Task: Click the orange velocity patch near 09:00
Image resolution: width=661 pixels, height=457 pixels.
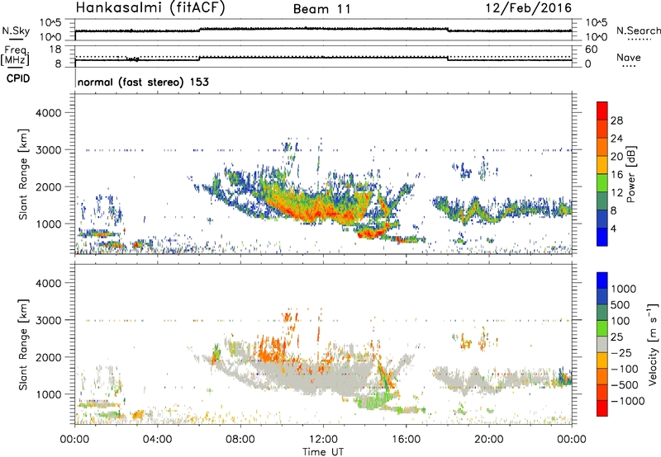Action: pyautogui.click(x=270, y=348)
